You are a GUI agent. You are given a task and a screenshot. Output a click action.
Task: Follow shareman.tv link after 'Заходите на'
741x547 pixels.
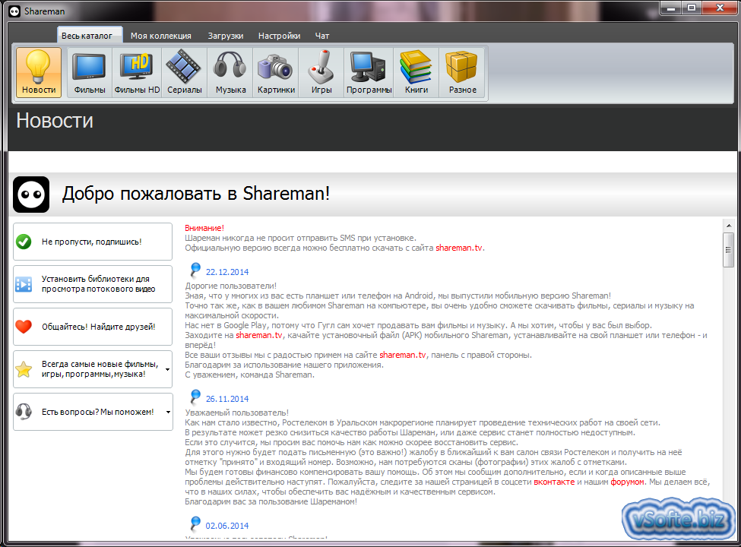click(x=259, y=335)
